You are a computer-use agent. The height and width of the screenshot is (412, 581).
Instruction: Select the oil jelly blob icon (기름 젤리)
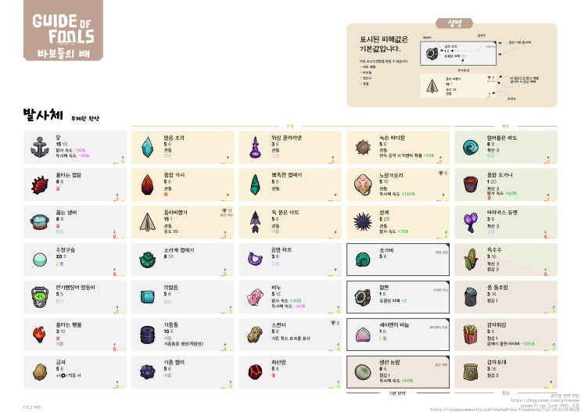pyautogui.click(x=148, y=372)
